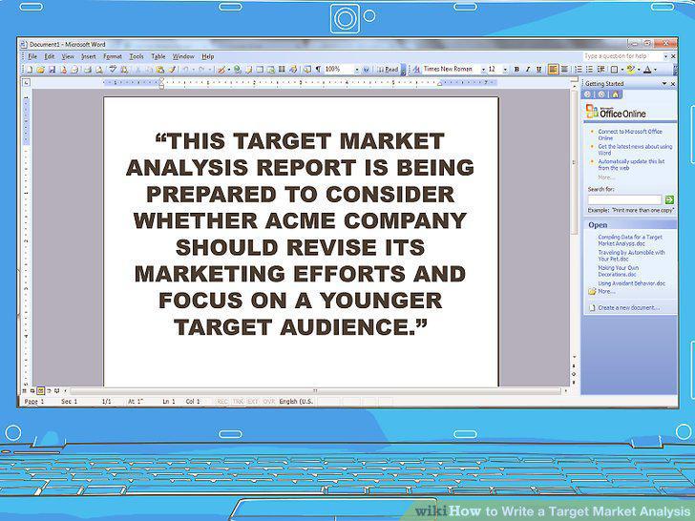695x521 pixels.
Task: Open the Highlight color dropdown arrow
Action: (x=639, y=69)
